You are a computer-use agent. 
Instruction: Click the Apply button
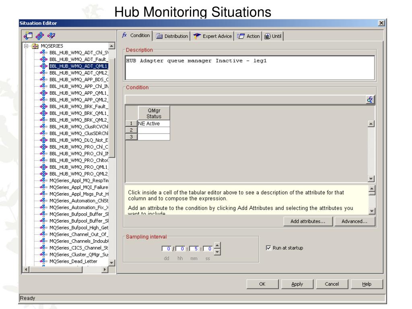pos(297,284)
